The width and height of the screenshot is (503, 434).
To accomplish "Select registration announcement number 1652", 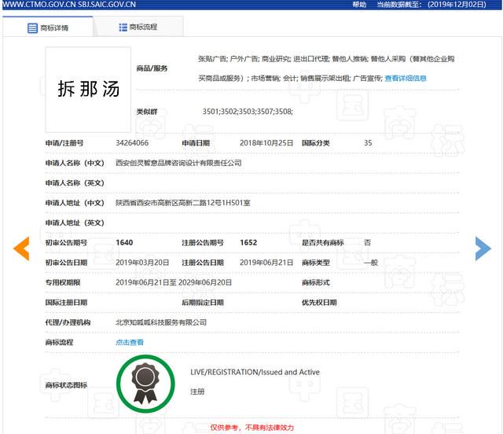I will click(x=248, y=243).
